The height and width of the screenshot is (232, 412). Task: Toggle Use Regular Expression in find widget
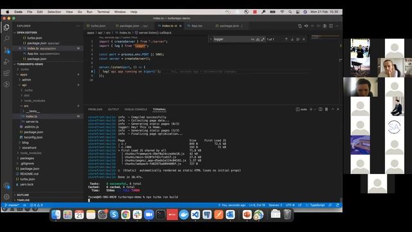[x=263, y=39]
